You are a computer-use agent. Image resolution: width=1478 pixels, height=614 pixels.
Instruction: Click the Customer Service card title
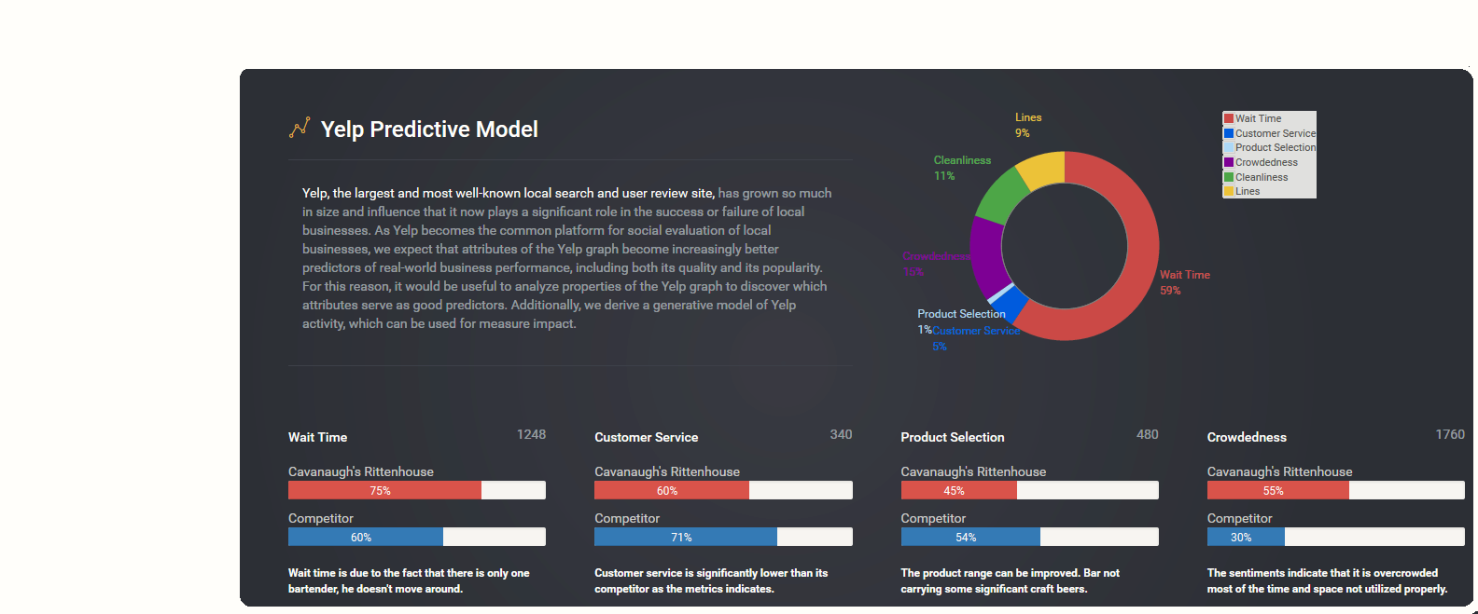pos(647,437)
